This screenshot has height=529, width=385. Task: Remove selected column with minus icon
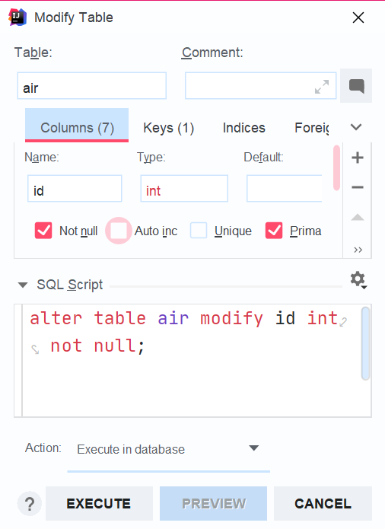(358, 187)
